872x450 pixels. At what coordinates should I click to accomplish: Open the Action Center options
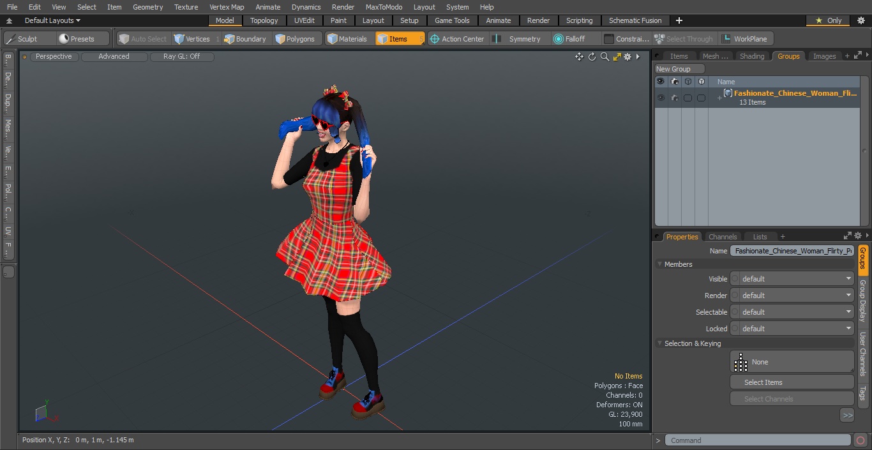pyautogui.click(x=457, y=39)
